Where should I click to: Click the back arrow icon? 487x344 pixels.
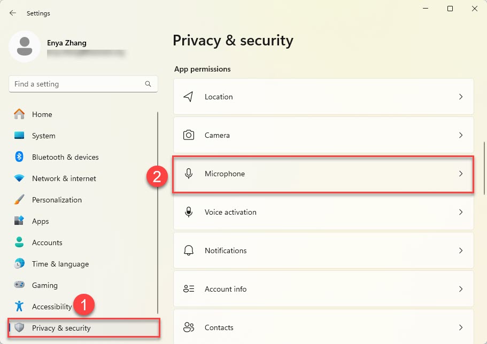(13, 13)
